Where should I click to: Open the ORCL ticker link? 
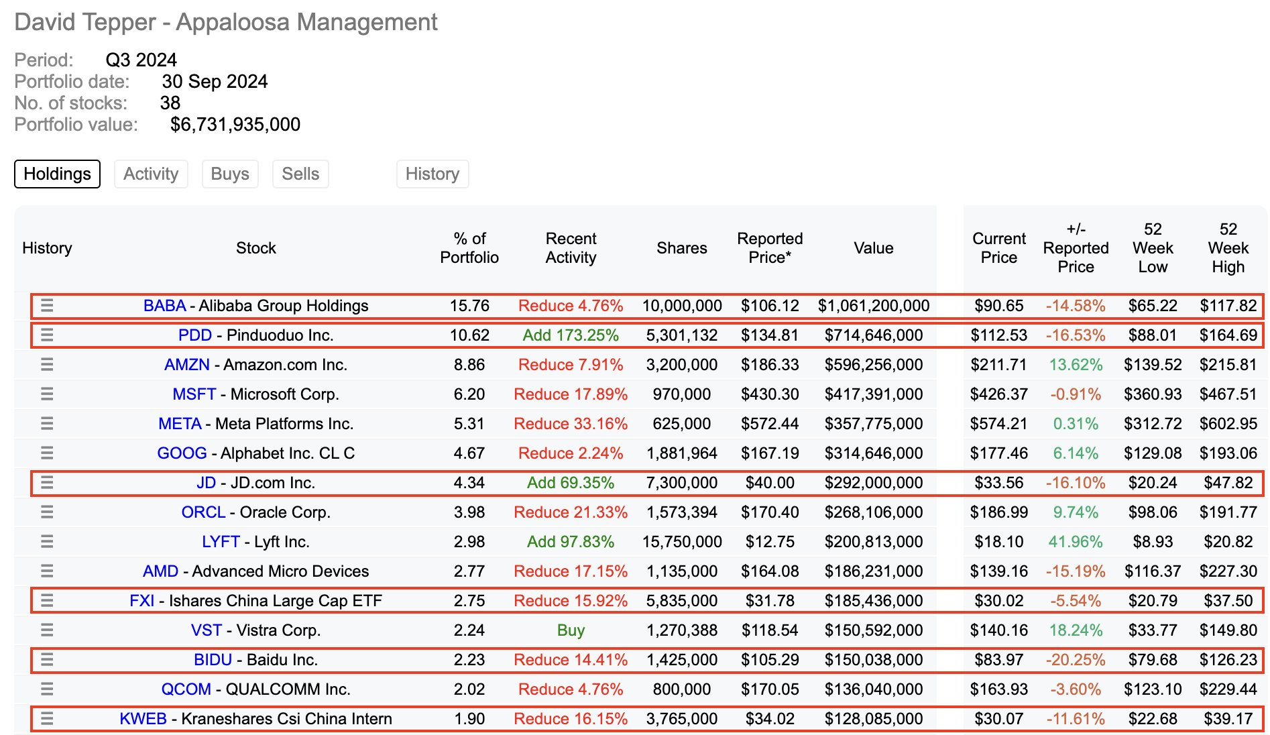point(203,512)
